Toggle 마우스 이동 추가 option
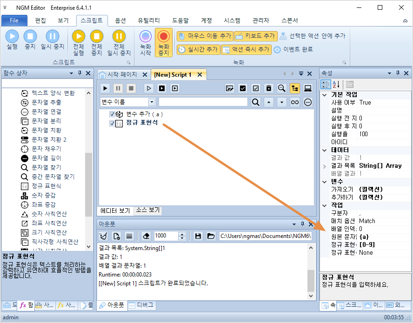413x323 pixels. [205, 36]
